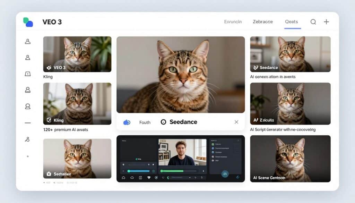355x203 pixels.
Task: Click the Kling badge icon on thumbnail
Action: click(49, 120)
